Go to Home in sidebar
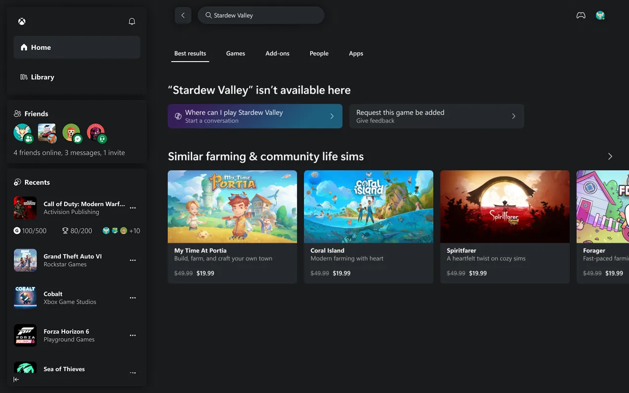 [77, 47]
